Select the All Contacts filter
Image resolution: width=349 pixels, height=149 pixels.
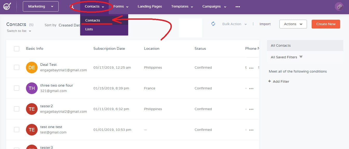305,45
